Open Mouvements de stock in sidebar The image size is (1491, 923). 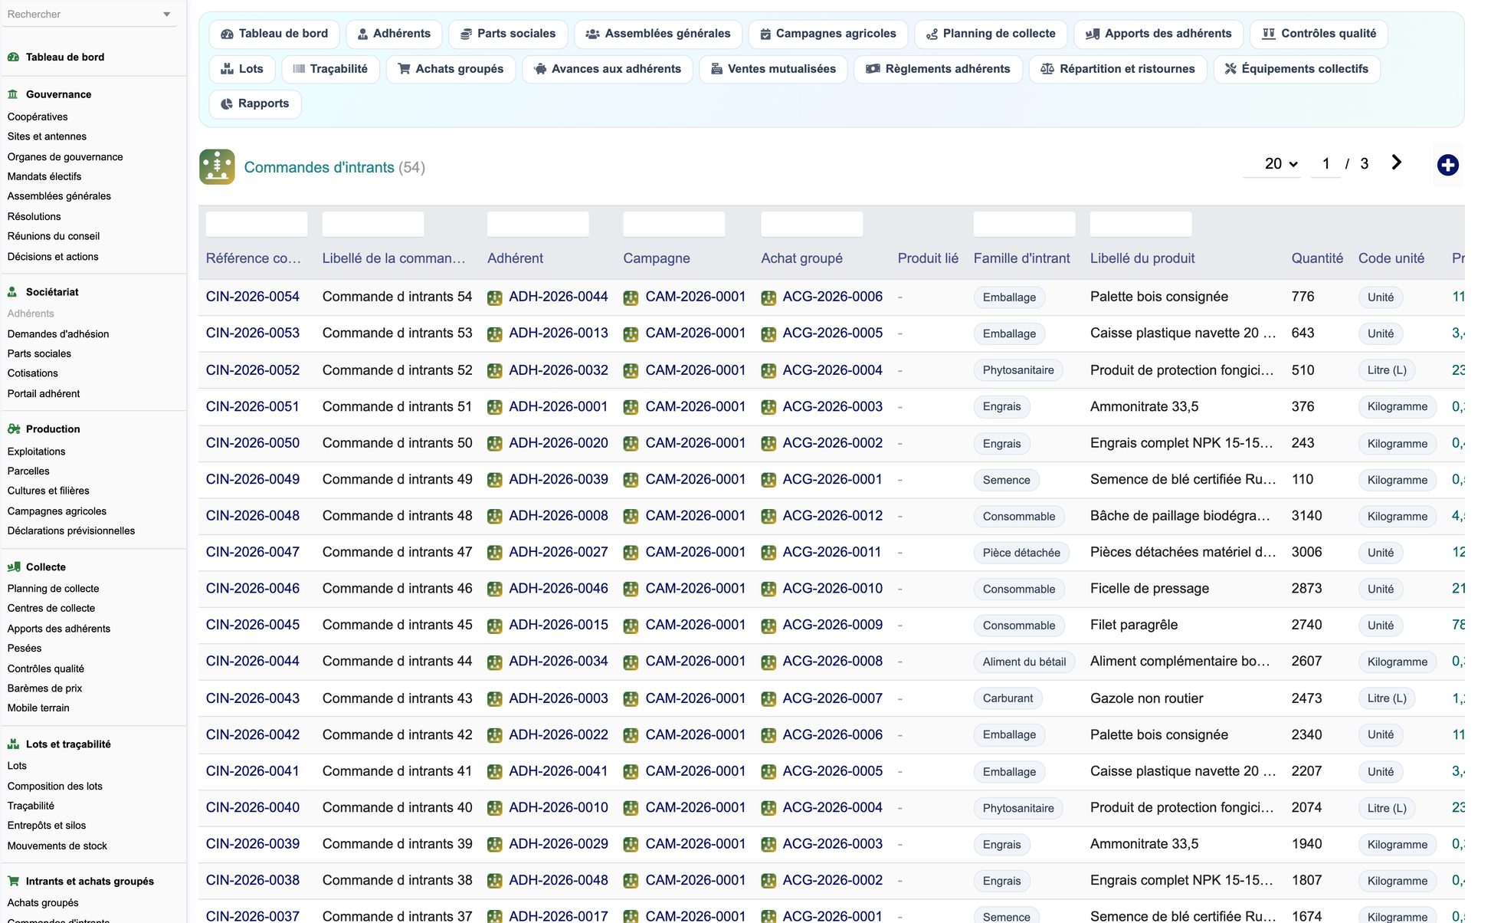57,846
